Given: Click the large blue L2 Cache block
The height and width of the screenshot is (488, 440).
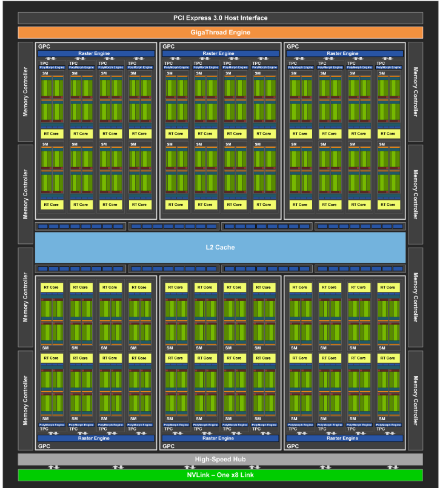Looking at the screenshot, I should coord(220,247).
